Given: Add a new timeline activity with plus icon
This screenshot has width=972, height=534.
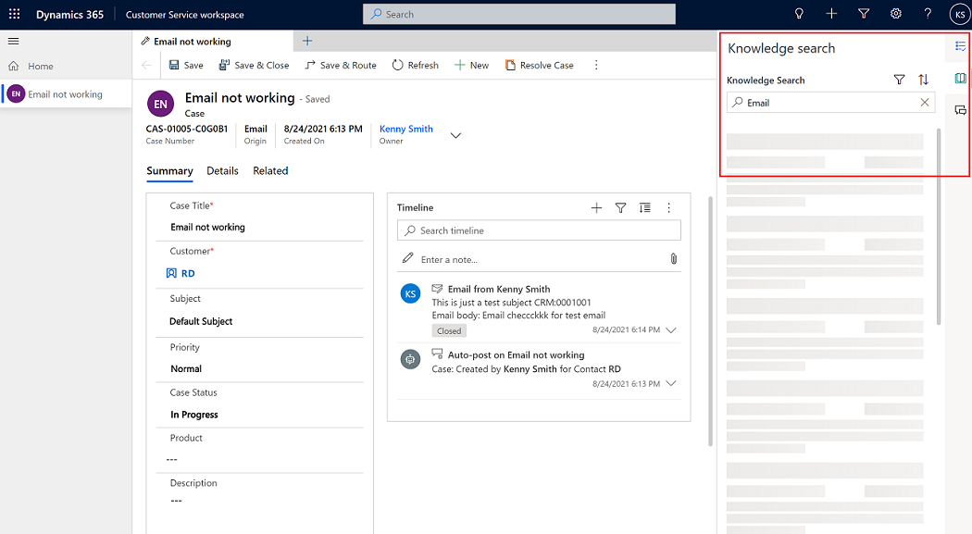Looking at the screenshot, I should (x=596, y=207).
